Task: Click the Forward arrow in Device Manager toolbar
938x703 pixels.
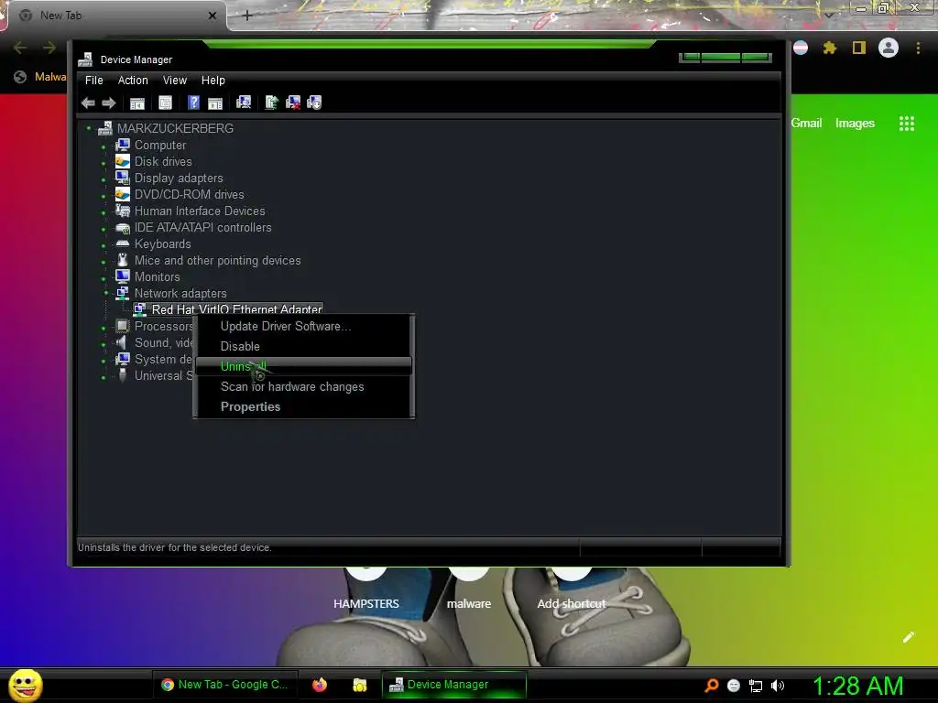Action: (109, 103)
